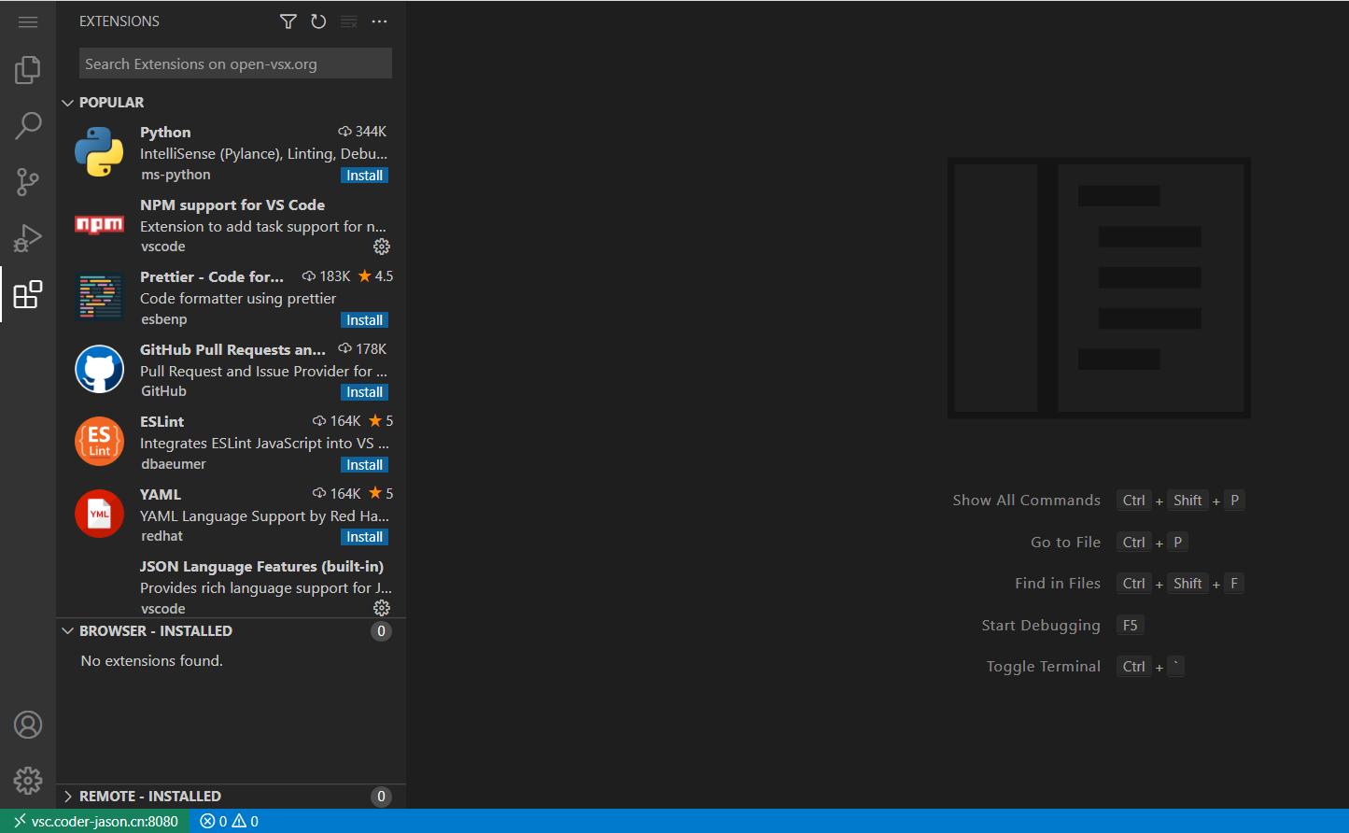Open remote host indicator vsc.coder-jason.cn:8080

pos(95,821)
